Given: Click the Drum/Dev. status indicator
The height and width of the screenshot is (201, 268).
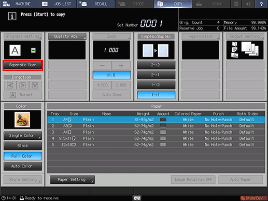Looking at the screenshot, I should pos(253,198).
